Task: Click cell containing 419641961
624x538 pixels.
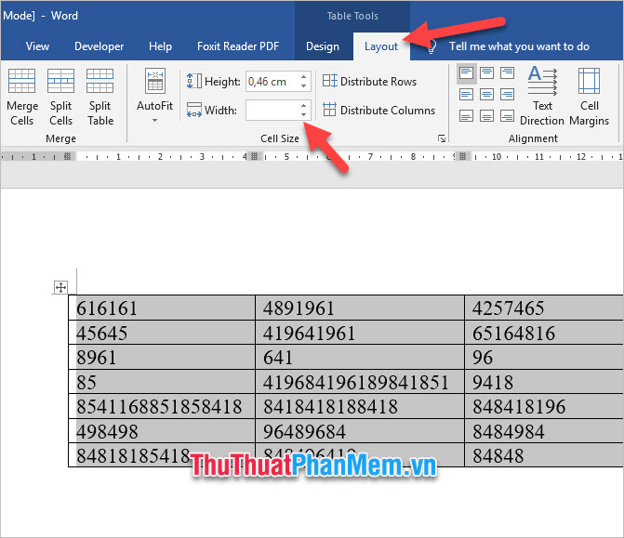Action: pyautogui.click(x=360, y=333)
